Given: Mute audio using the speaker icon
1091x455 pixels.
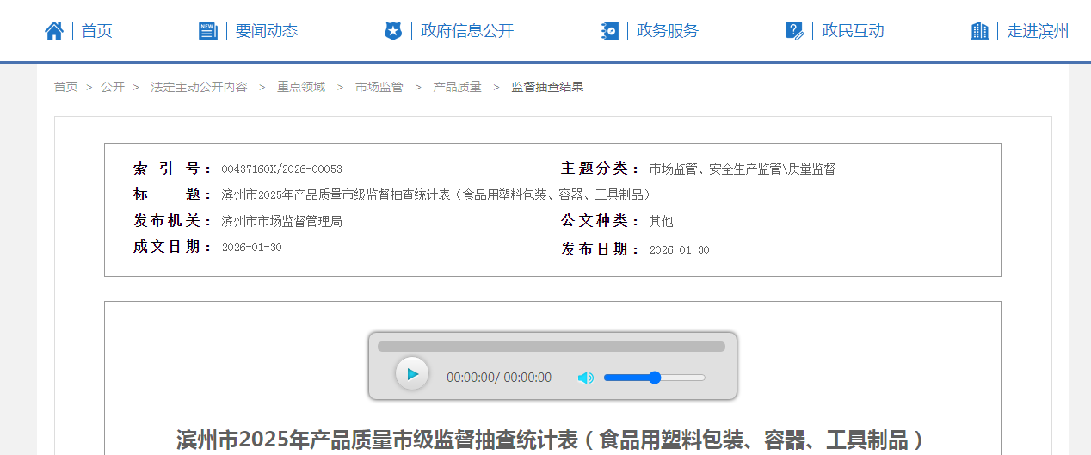Looking at the screenshot, I should pos(586,378).
